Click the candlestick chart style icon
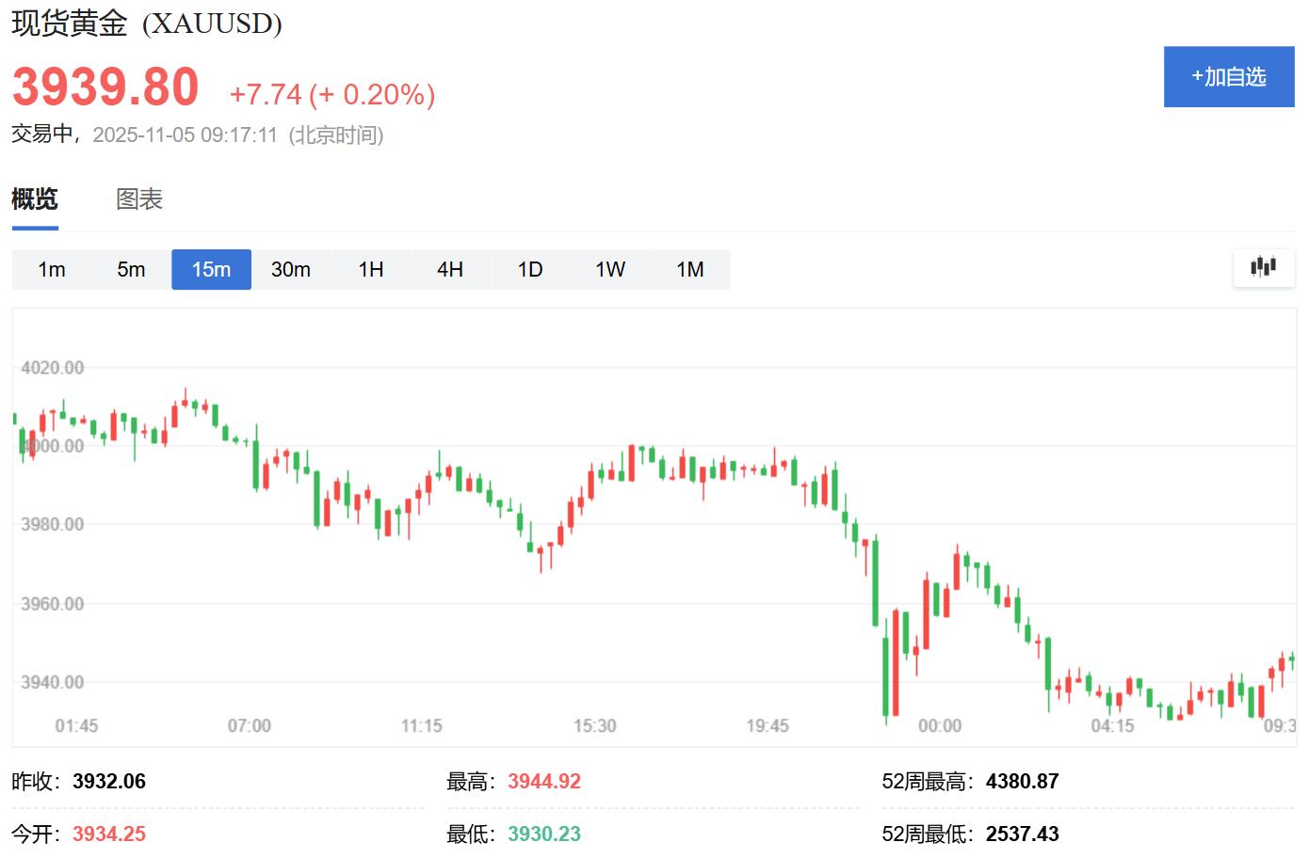 pyautogui.click(x=1264, y=268)
